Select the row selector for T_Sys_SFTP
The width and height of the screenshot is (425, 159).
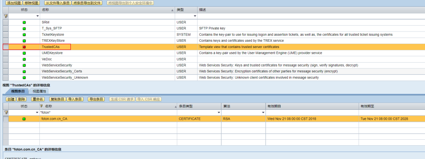pyautogui.click(x=6, y=28)
